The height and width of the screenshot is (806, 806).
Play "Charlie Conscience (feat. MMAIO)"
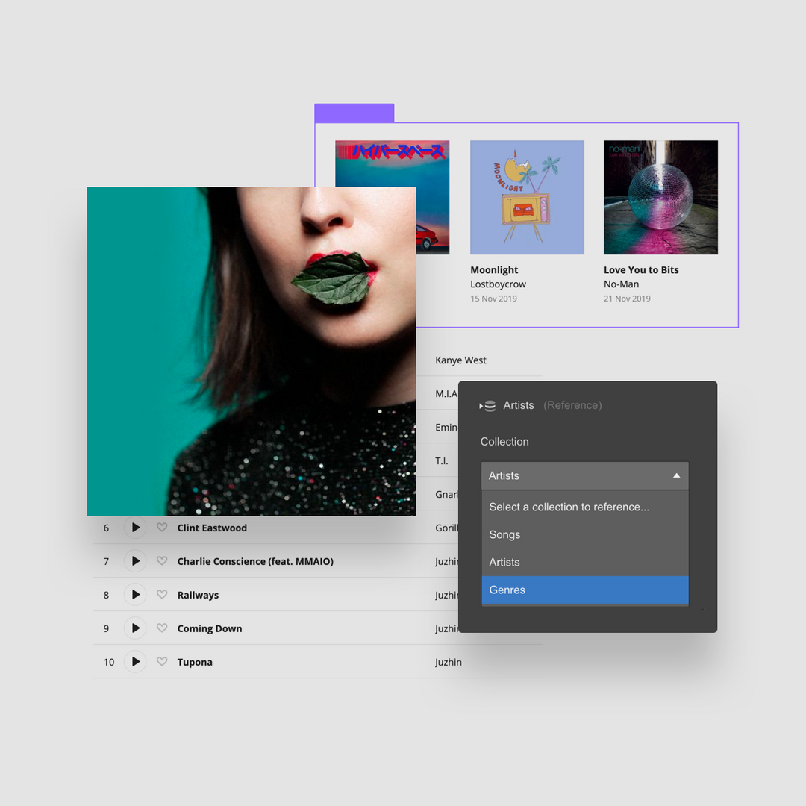click(135, 561)
